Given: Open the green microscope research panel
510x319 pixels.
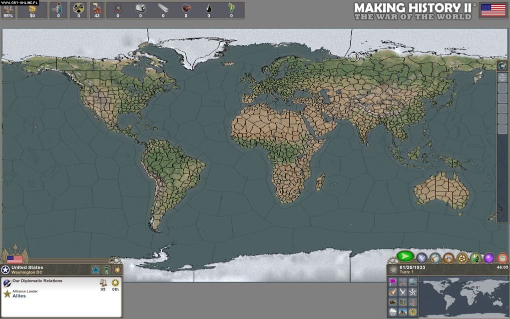Looking at the screenshot, I should (476, 258).
